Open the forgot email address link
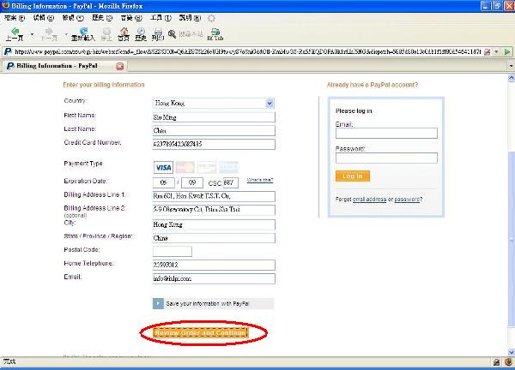This screenshot has height=370, width=515. pos(369,200)
